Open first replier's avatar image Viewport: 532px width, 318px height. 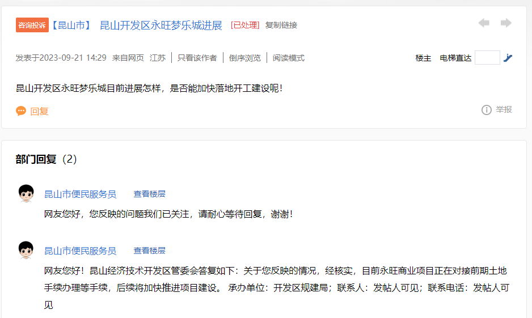point(26,194)
